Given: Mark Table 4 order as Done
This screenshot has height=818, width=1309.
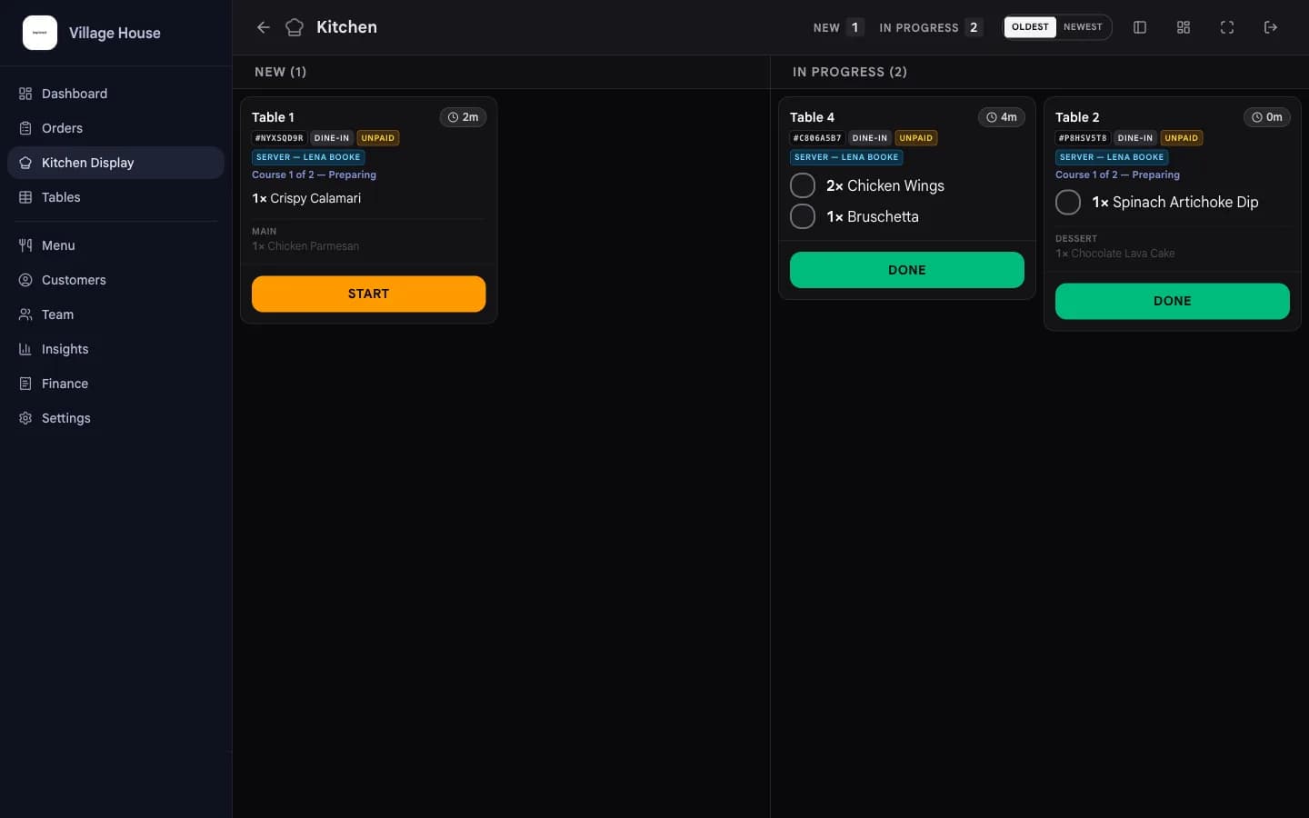Looking at the screenshot, I should (x=906, y=270).
